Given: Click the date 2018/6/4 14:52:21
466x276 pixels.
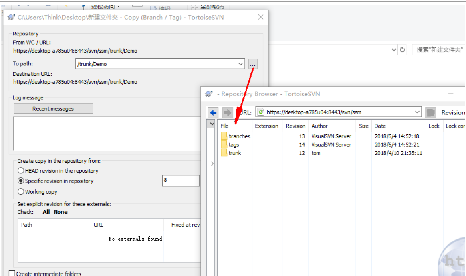Looking at the screenshot, I should 397,144.
